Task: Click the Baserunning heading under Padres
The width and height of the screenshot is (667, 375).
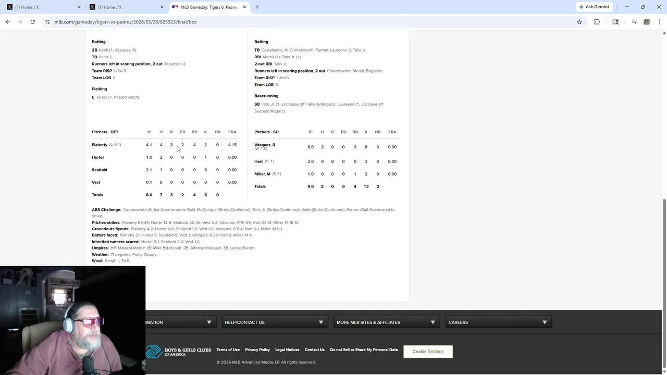Action: point(266,96)
